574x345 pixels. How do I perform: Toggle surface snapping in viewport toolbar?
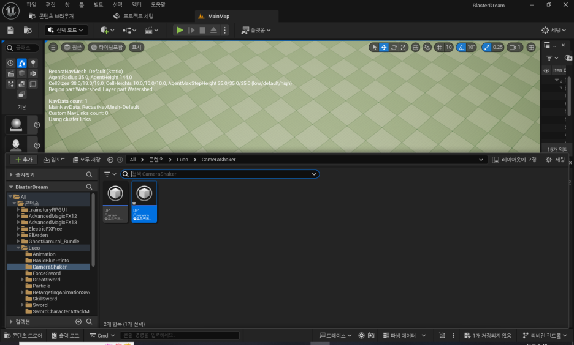point(427,47)
